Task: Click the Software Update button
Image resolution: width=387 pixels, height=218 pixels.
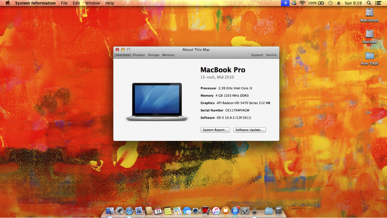Action: [250, 130]
